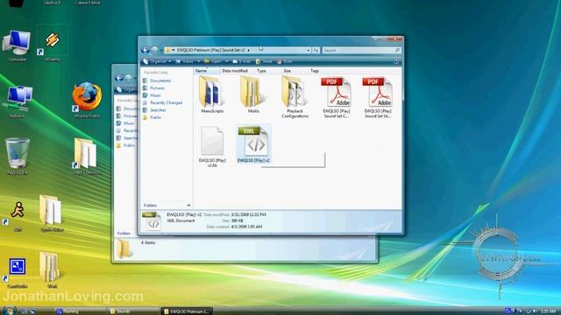Click the AIM running-man desktop shortcut
The image size is (561, 315).
click(18, 216)
